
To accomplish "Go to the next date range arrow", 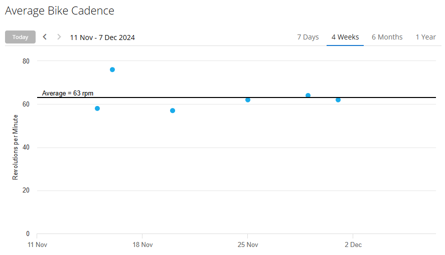I will coord(59,37).
